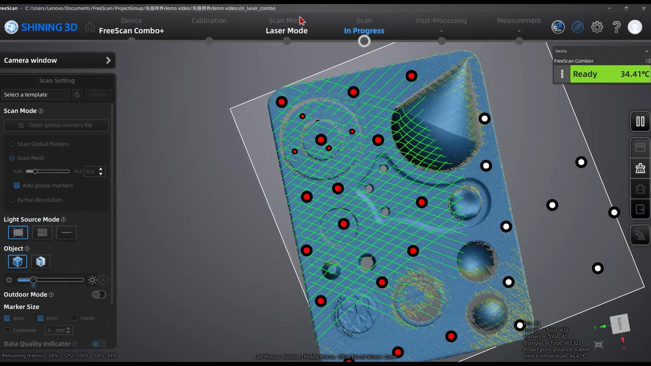Screen dimensions: 651x366
Task: Click the fit view icon near axis cube
Action: coord(599,345)
